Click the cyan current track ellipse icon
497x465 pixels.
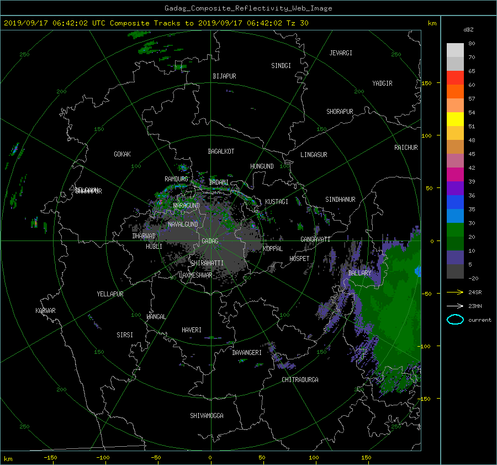point(455,320)
